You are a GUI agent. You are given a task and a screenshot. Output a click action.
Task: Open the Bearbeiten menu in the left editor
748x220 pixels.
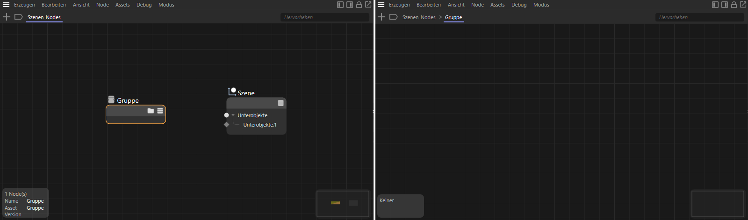pyautogui.click(x=54, y=5)
